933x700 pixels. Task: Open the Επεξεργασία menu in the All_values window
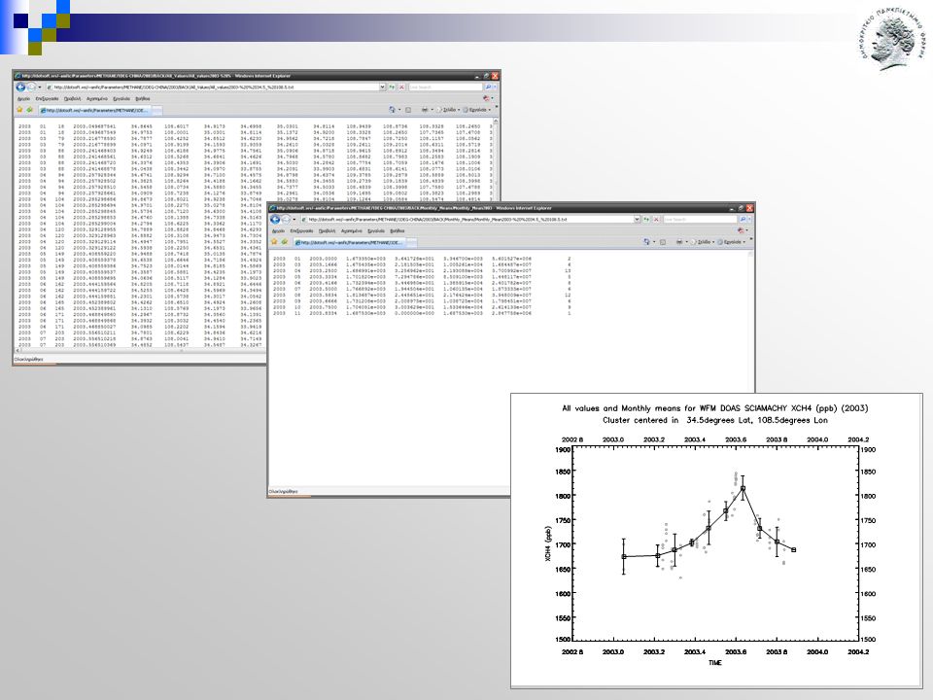point(47,99)
